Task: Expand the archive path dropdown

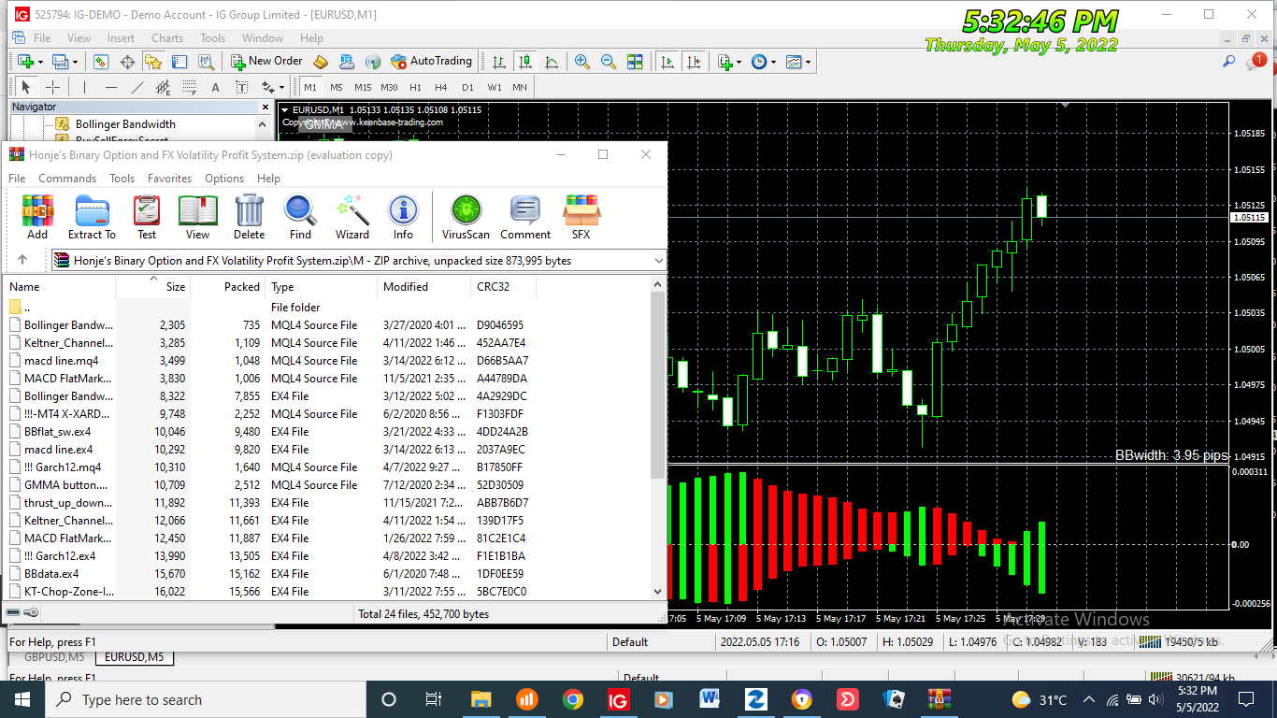Action: 658,261
